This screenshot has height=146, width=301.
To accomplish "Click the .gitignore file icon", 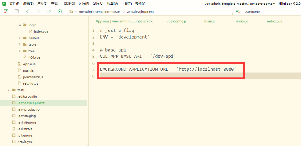I will pyautogui.click(x=14, y=135).
